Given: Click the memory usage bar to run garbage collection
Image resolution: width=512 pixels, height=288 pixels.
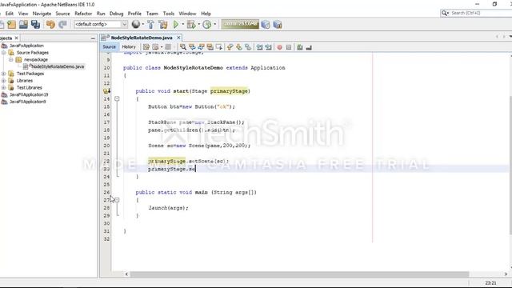Looking at the screenshot, I should (x=240, y=24).
